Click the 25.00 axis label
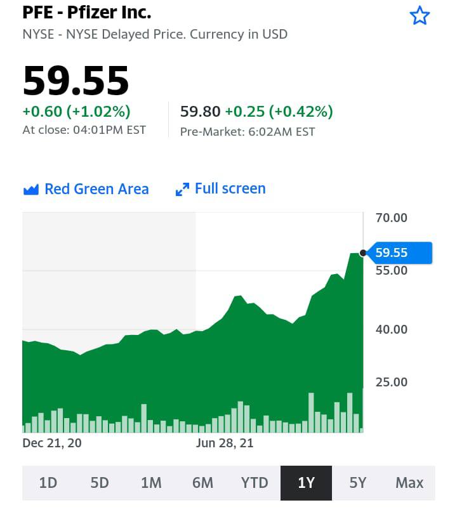The height and width of the screenshot is (512, 457). point(392,382)
